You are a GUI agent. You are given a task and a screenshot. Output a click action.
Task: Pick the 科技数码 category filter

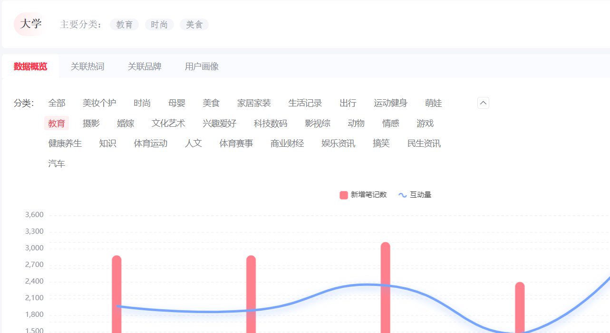[x=271, y=124]
